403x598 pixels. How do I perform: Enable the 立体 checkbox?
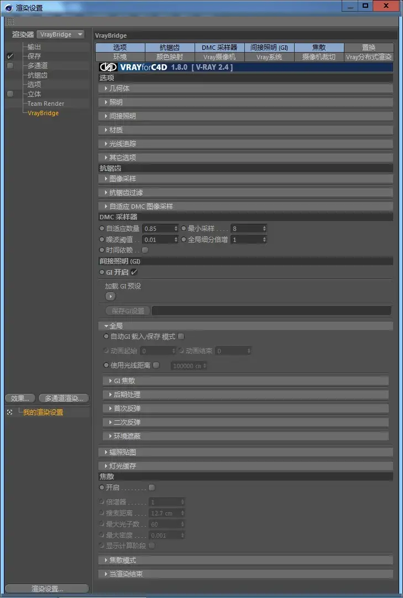coord(11,94)
